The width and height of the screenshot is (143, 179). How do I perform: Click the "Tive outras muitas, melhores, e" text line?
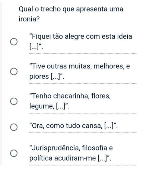[x=80, y=66]
